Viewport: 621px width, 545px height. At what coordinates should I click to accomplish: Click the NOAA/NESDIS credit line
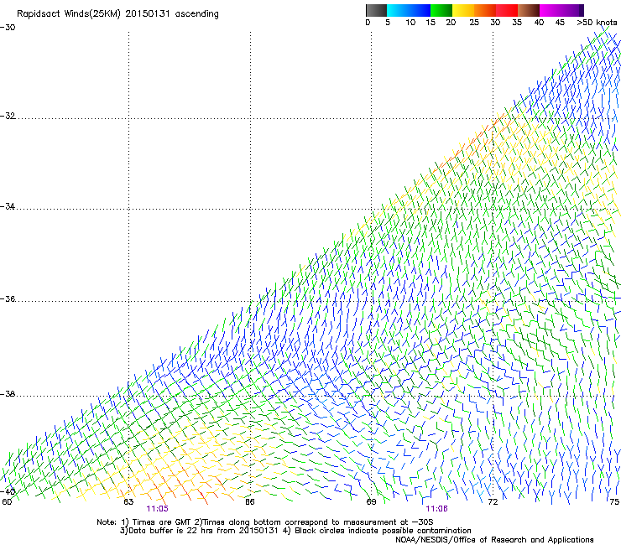(494, 540)
